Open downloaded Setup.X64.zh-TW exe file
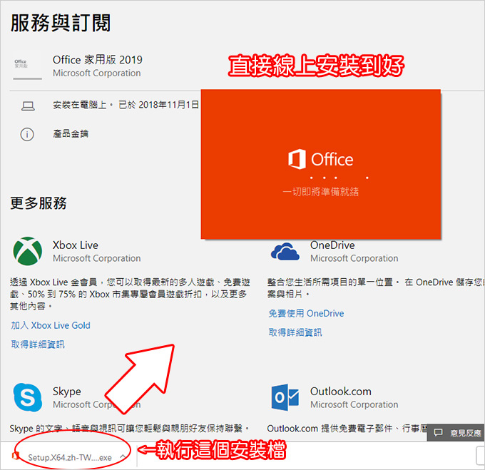Screen dimensions: 485x470 70,457
